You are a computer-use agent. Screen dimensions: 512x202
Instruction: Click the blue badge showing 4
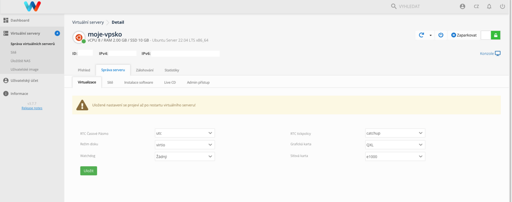click(x=57, y=33)
